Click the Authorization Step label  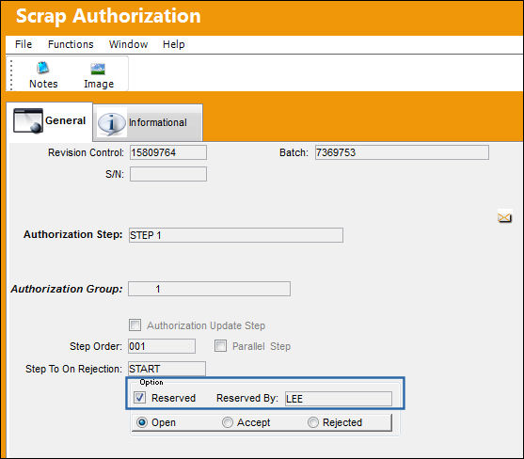(72, 234)
